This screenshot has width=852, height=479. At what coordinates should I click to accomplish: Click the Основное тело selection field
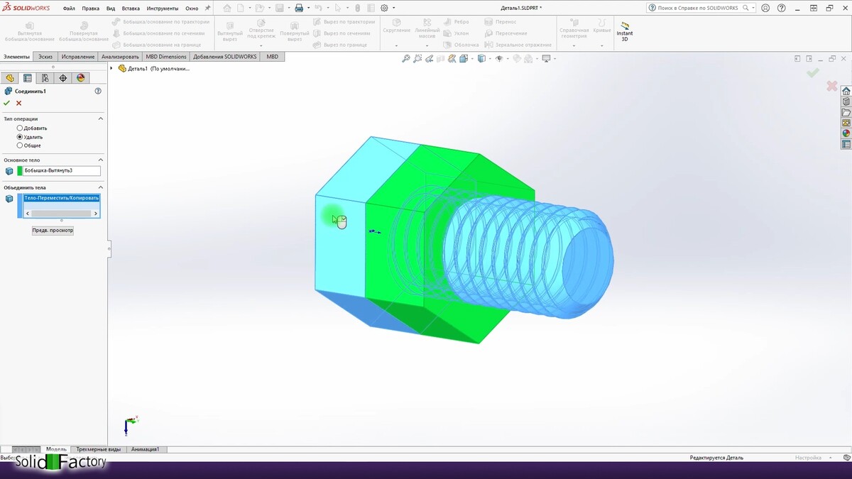click(x=61, y=171)
